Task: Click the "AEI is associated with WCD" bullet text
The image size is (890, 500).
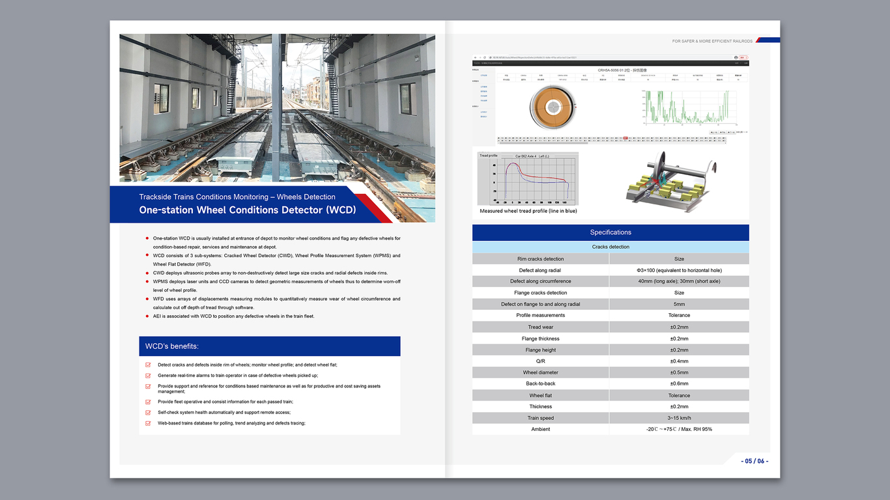Action: tap(234, 316)
